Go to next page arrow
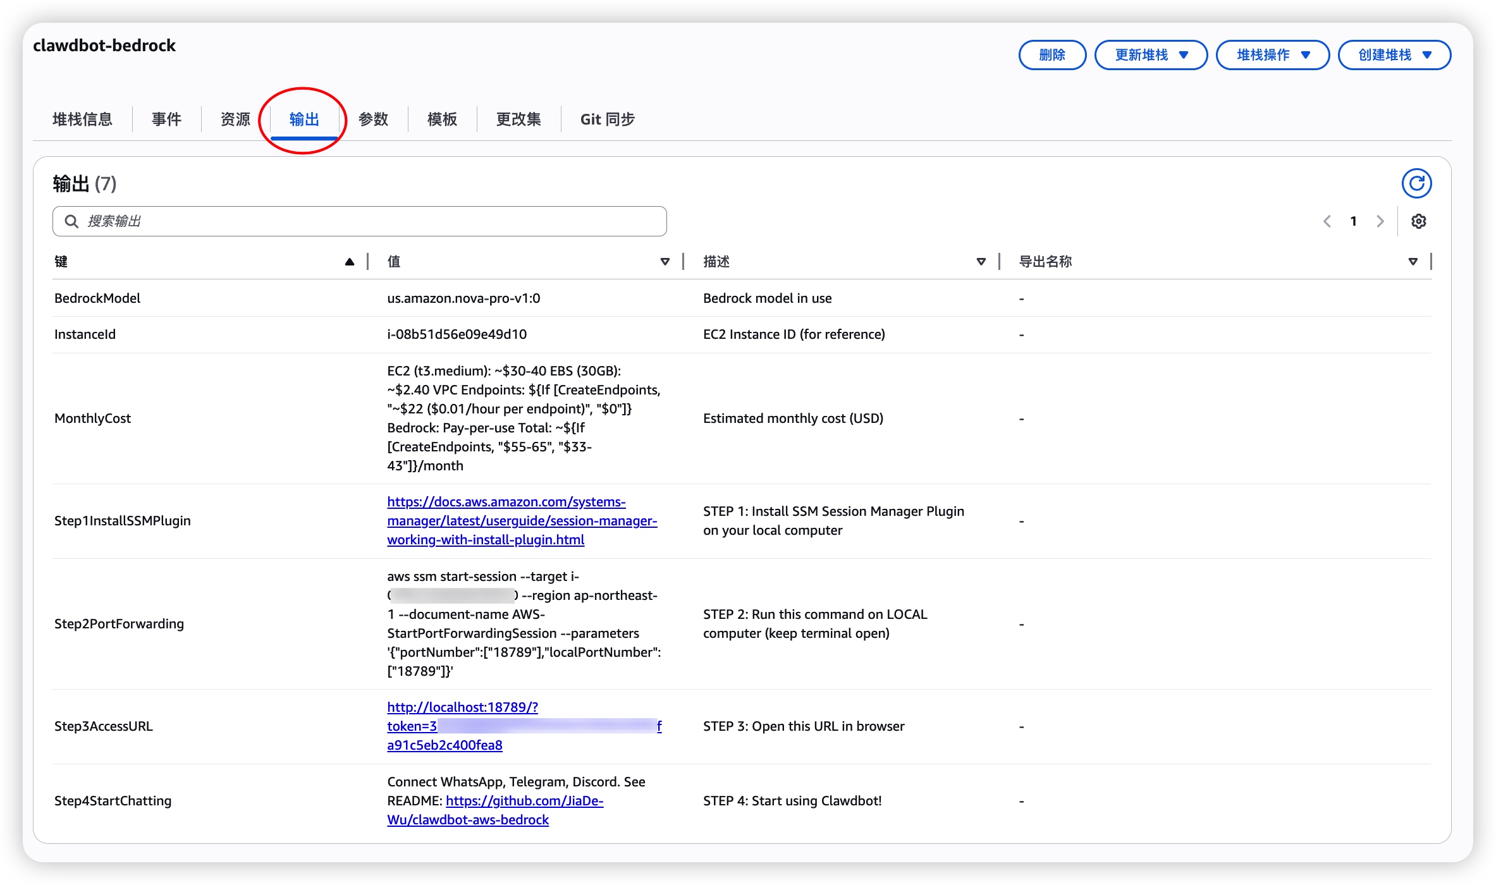Image resolution: width=1496 pixels, height=885 pixels. (1380, 221)
